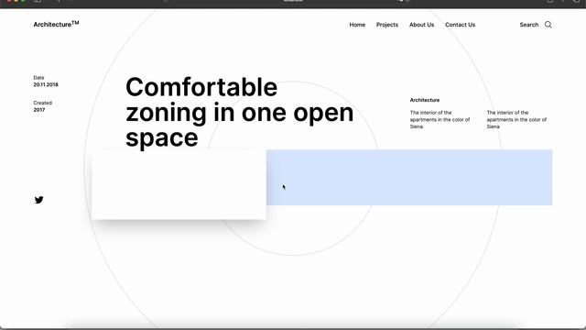
Task: Select the light blue banner block
Action: [x=409, y=177]
